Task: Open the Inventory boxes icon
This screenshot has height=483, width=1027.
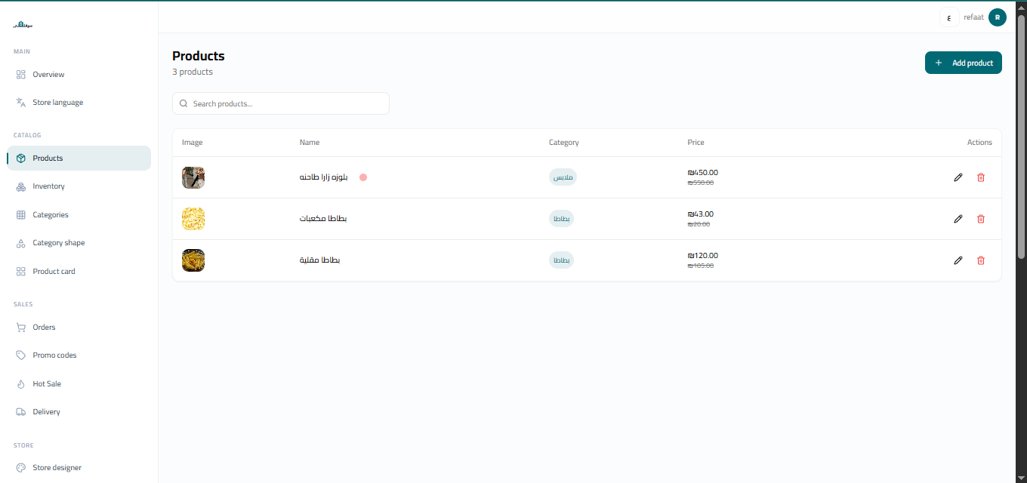Action: coord(21,186)
